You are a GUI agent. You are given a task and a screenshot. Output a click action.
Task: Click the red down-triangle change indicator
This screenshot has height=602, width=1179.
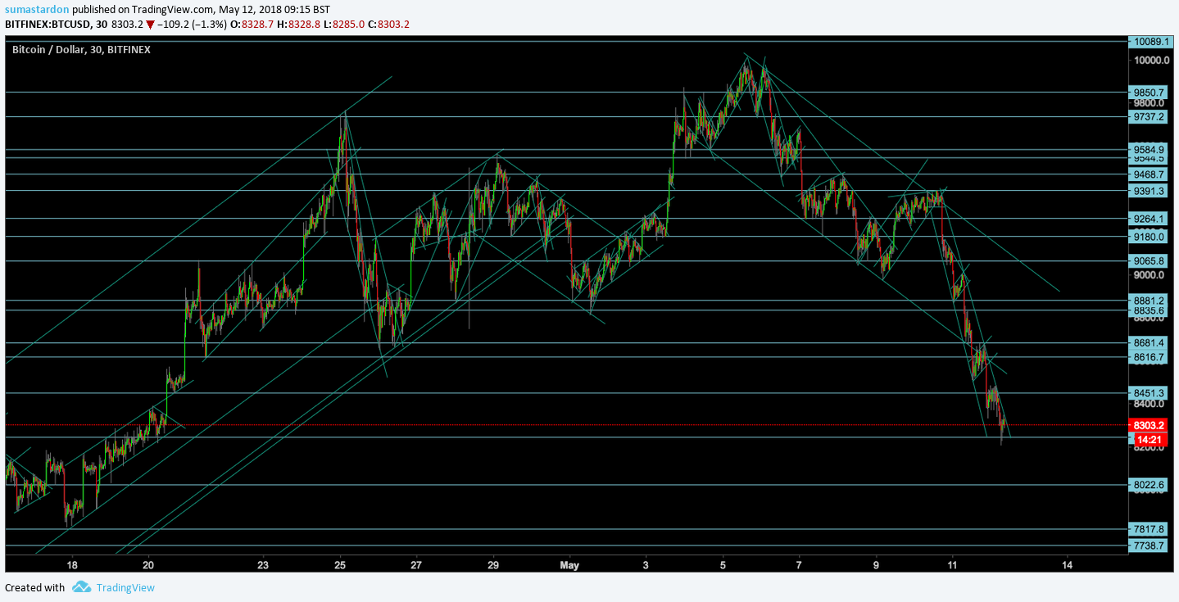coord(150,24)
